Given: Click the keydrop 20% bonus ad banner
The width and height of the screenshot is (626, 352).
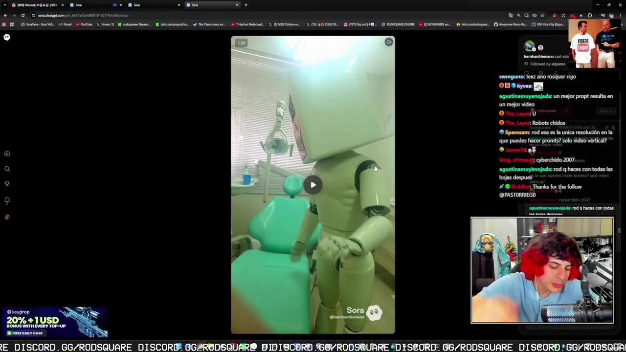Looking at the screenshot, I should (54, 322).
